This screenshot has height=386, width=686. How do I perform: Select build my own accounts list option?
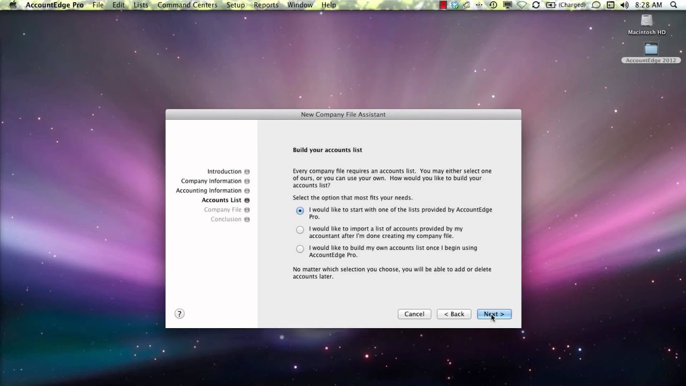tap(300, 249)
